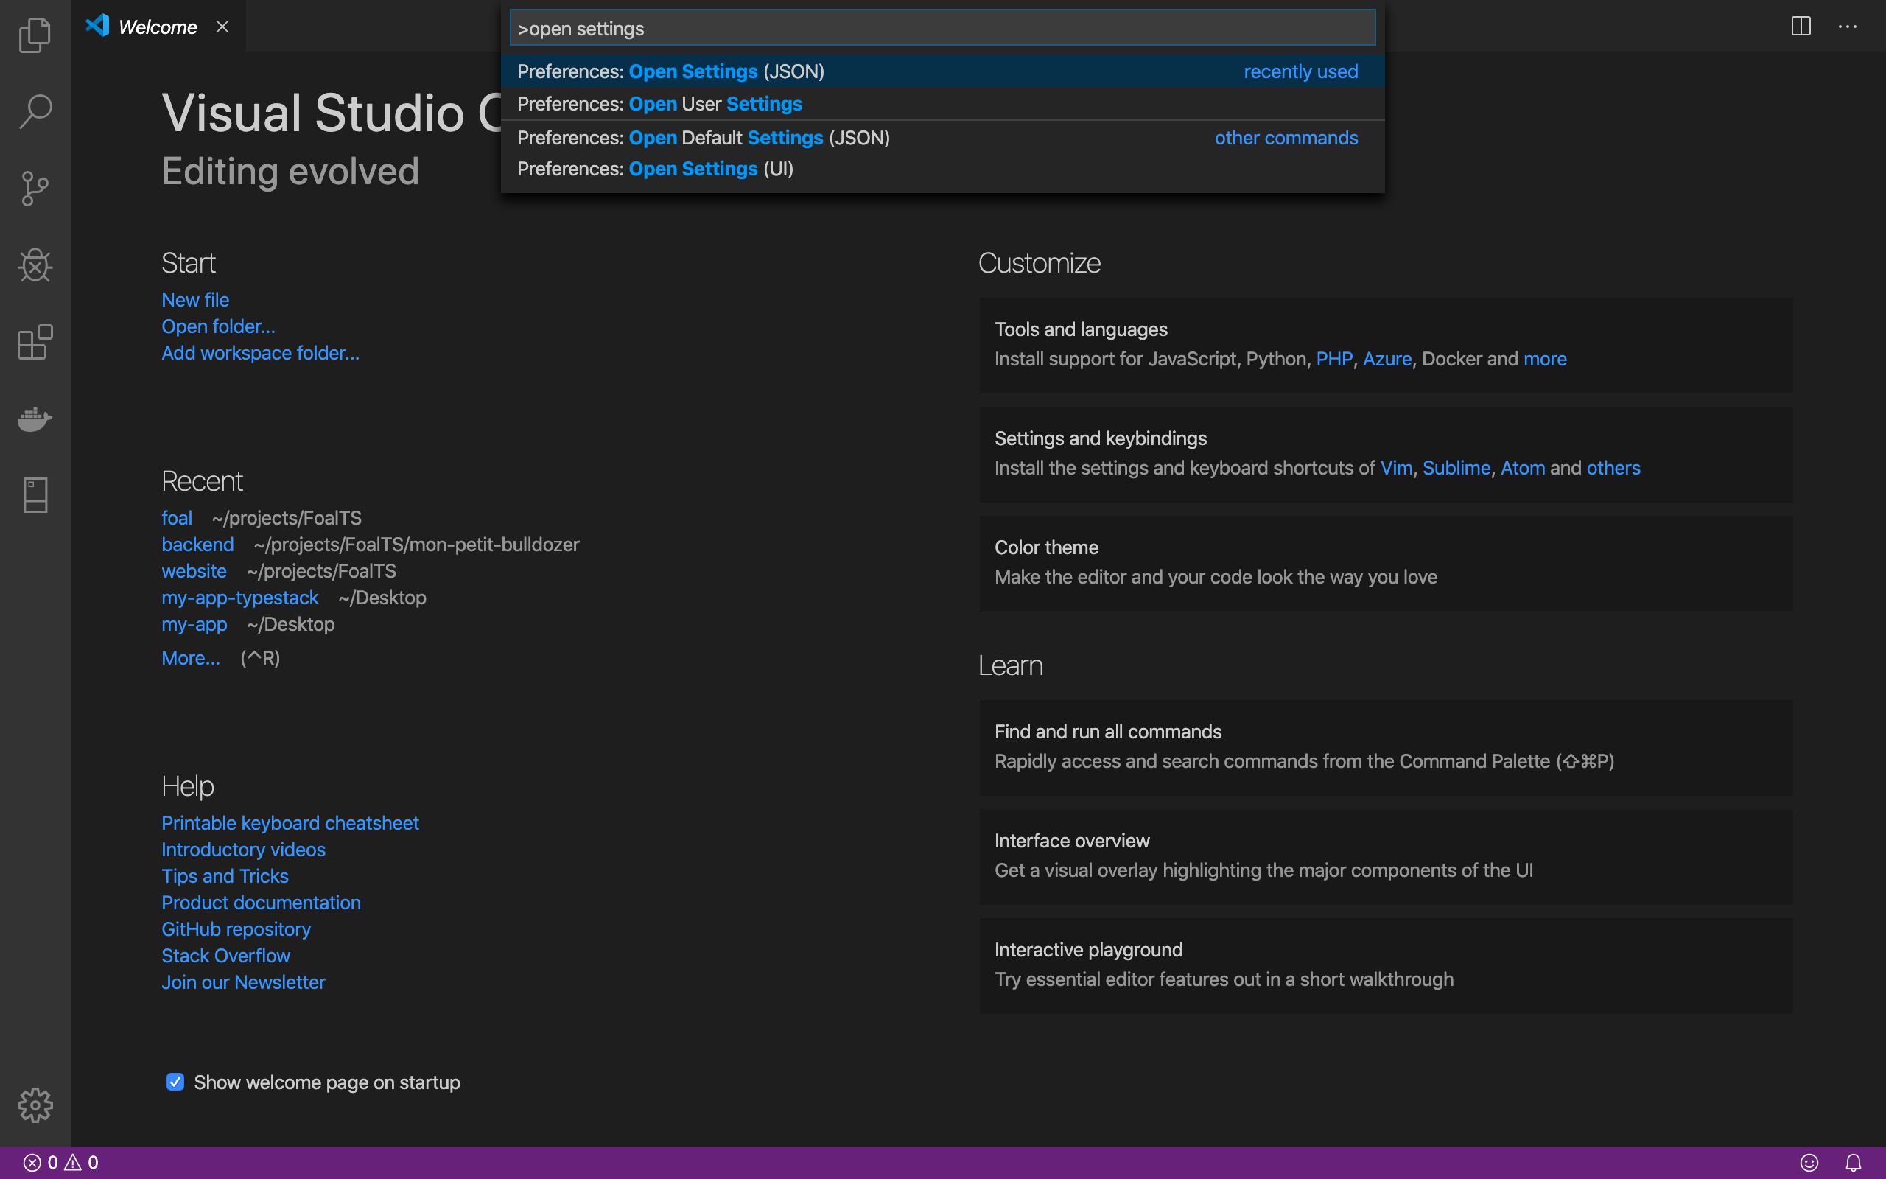Select the Search icon in the sidebar

tap(35, 111)
